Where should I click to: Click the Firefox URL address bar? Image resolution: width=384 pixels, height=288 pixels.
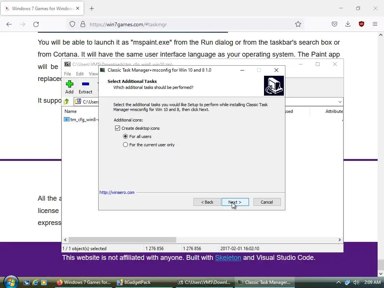(x=186, y=24)
